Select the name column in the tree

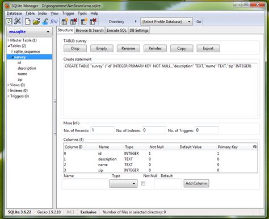[22, 74]
